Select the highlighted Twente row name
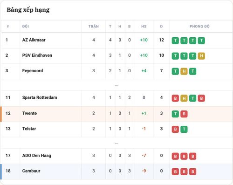233x185 pixels. tap(29, 113)
